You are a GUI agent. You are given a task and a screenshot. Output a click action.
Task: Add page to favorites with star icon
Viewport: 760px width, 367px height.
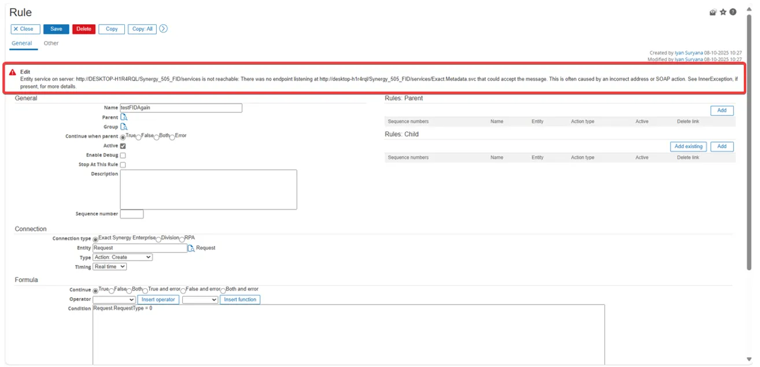(x=723, y=12)
